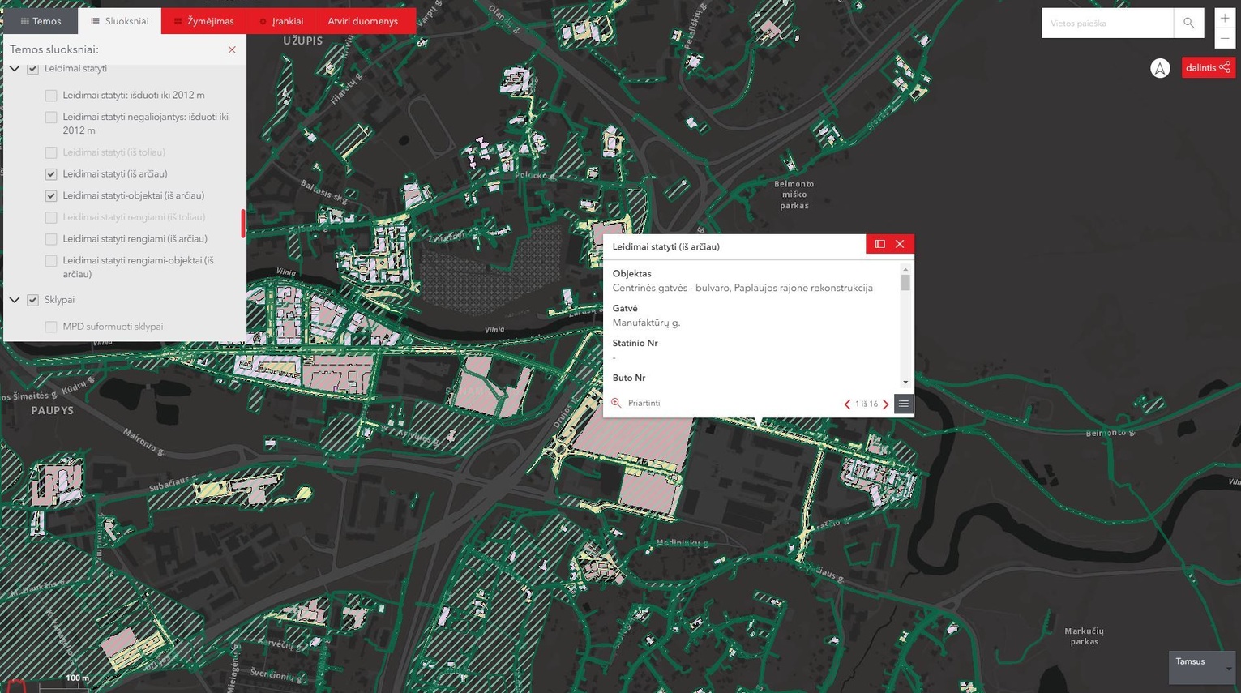The width and height of the screenshot is (1241, 693).
Task: Close the Temos sluoksniai panel
Action: tap(232, 49)
